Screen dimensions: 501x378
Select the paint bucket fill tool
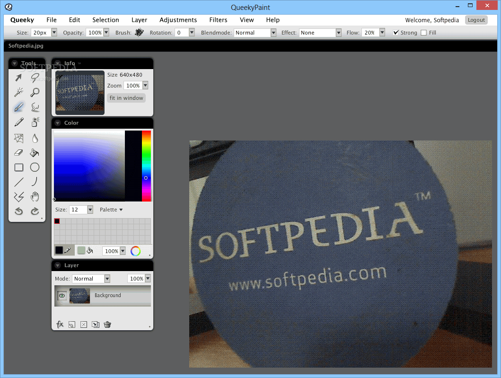pyautogui.click(x=35, y=153)
